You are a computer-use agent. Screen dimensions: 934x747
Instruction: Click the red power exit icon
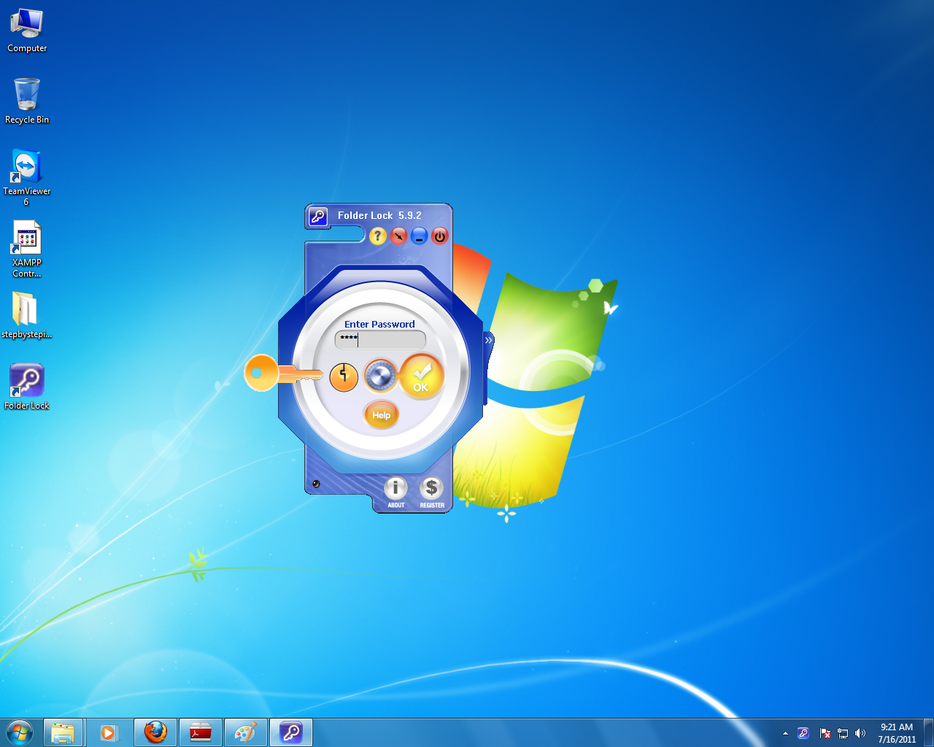coord(439,236)
